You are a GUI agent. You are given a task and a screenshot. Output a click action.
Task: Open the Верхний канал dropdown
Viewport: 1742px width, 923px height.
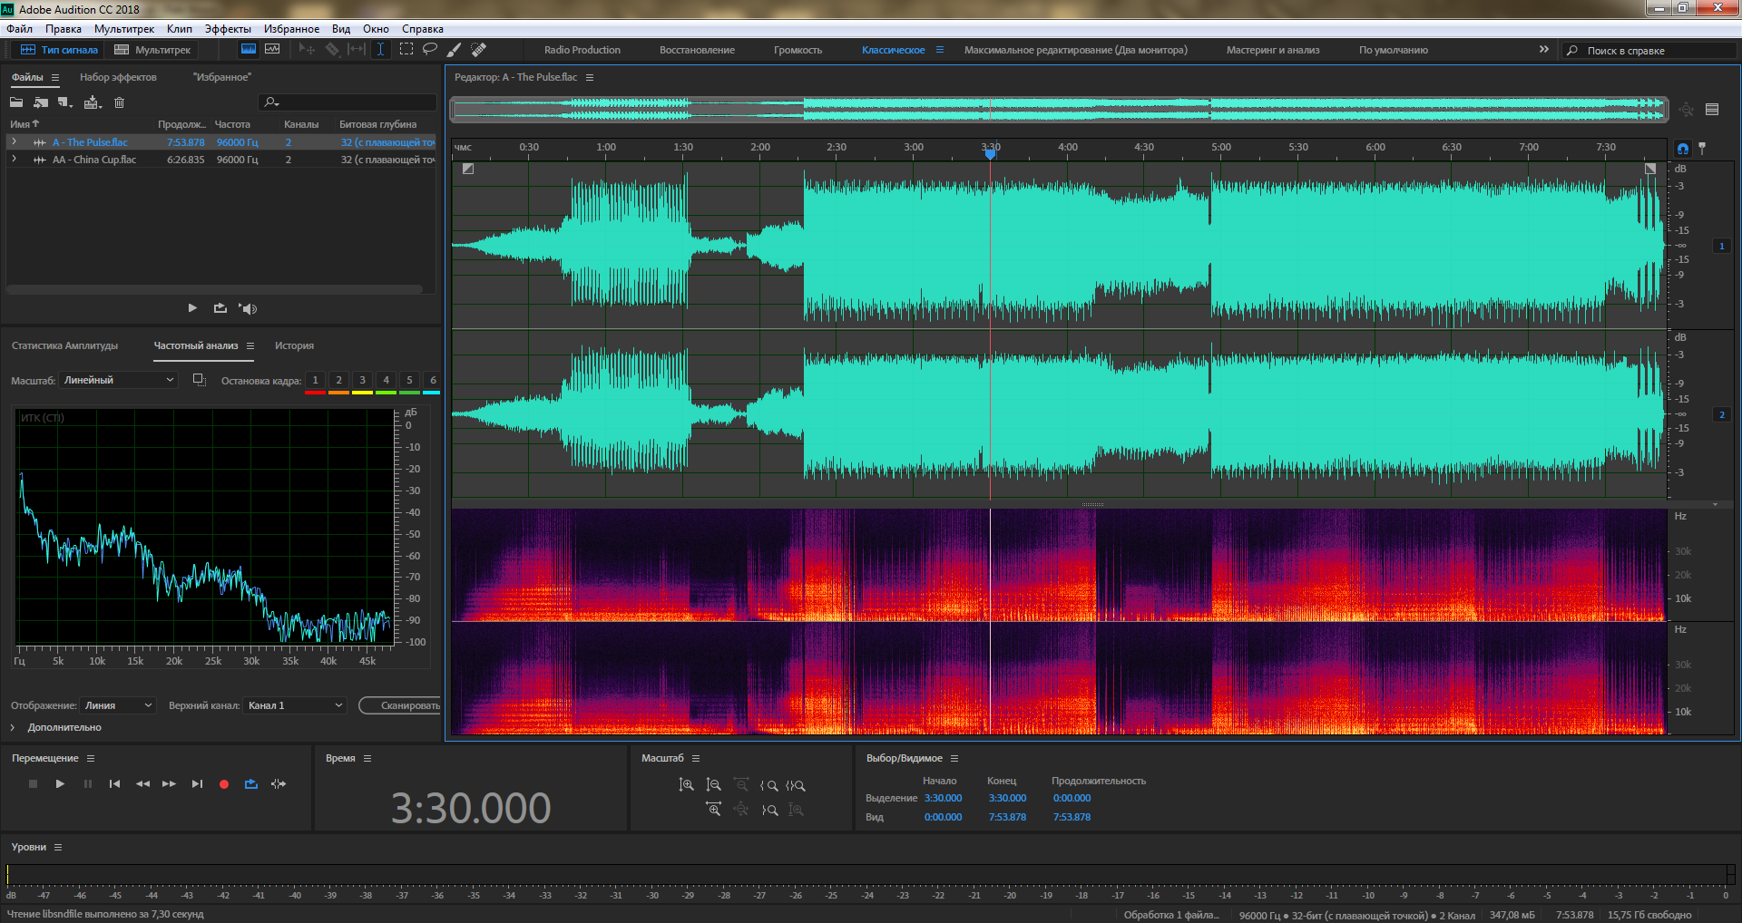click(x=295, y=705)
